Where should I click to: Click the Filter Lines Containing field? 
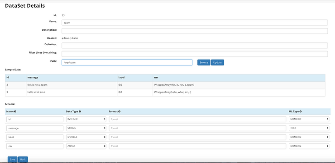point(195,54)
